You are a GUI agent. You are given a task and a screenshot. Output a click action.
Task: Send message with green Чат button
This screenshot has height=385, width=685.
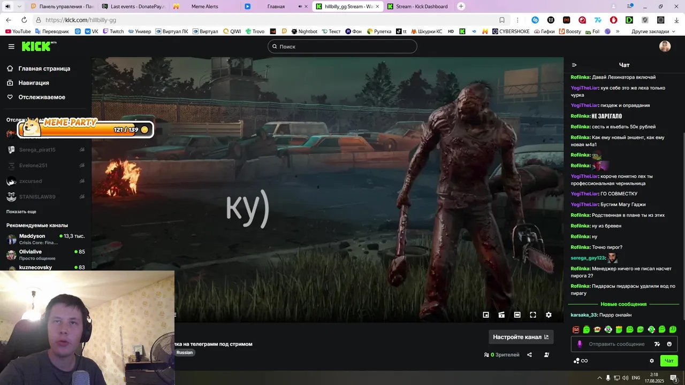click(669, 361)
